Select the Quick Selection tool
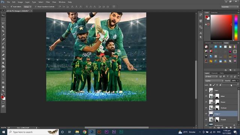Image resolution: width=240 pixels, height=135 pixels. (x=3, y=27)
